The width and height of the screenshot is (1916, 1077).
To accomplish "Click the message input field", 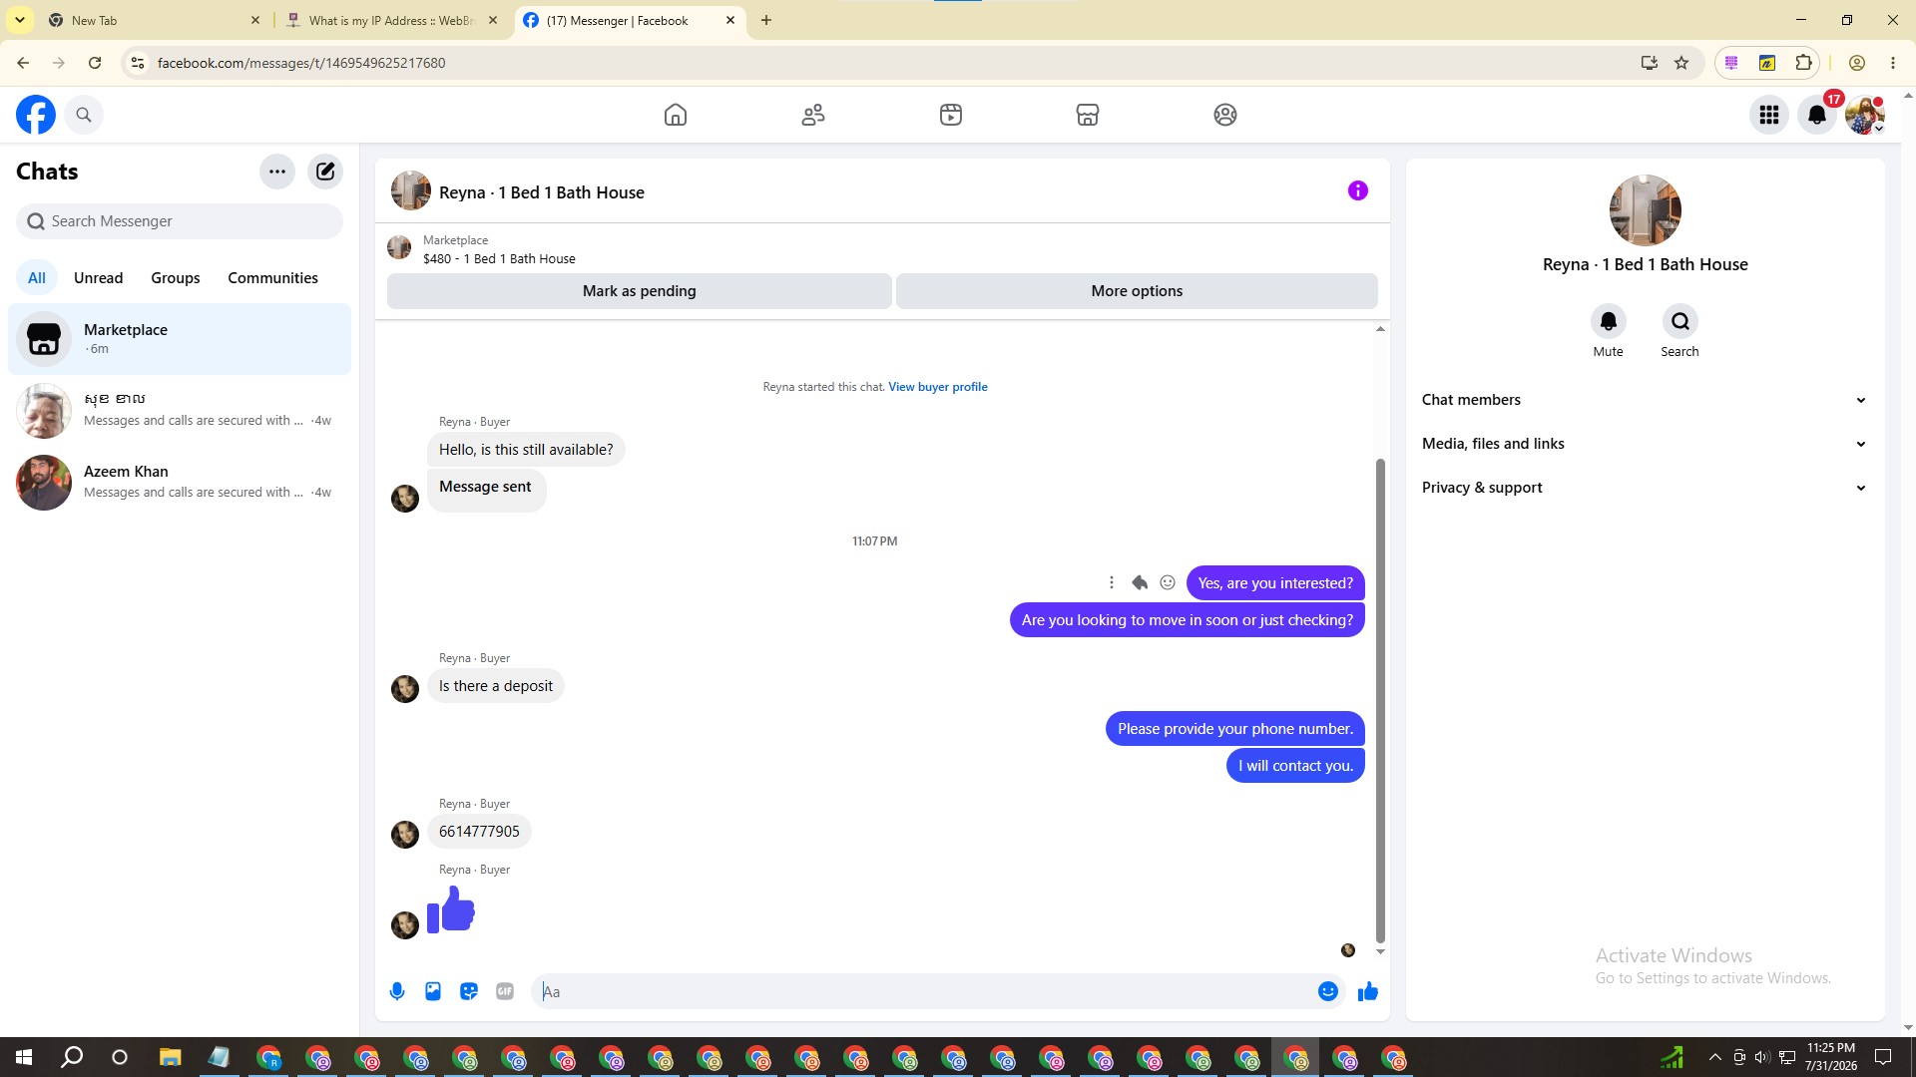I will (926, 991).
